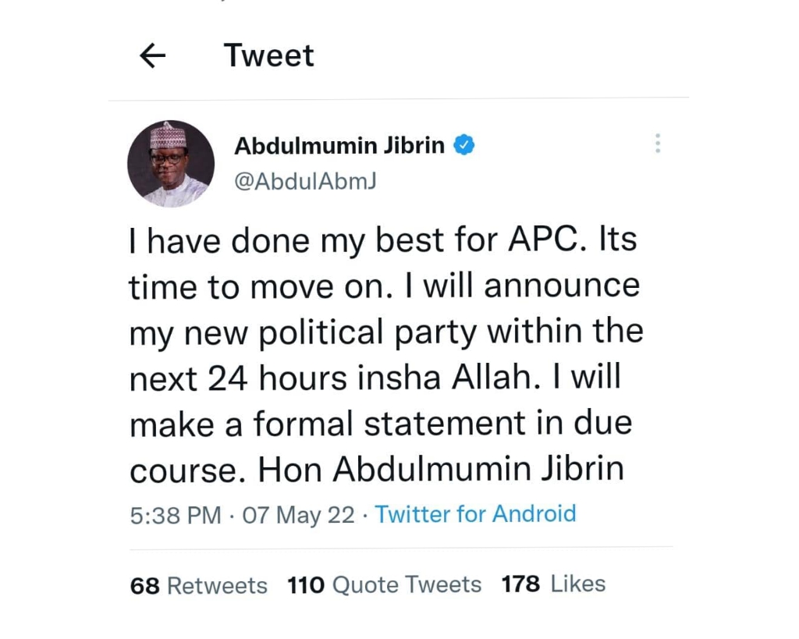Open the Twitter for Android source link

(475, 514)
